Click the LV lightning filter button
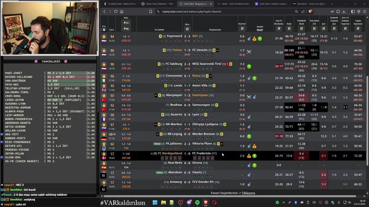This screenshot has width=369, height=207. pyautogui.click(x=126, y=23)
